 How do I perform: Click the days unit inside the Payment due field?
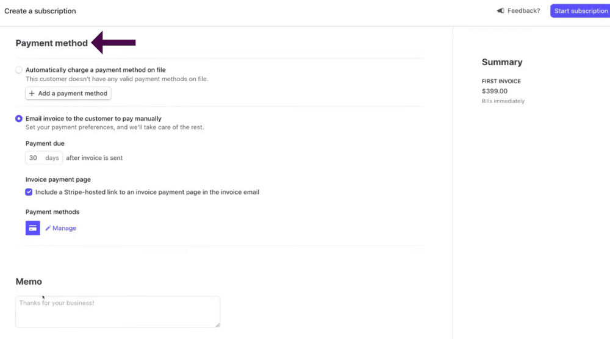click(x=52, y=158)
